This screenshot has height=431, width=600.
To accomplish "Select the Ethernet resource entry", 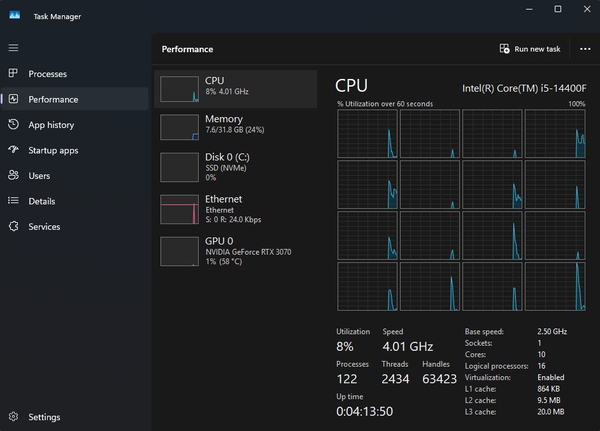I will 236,209.
